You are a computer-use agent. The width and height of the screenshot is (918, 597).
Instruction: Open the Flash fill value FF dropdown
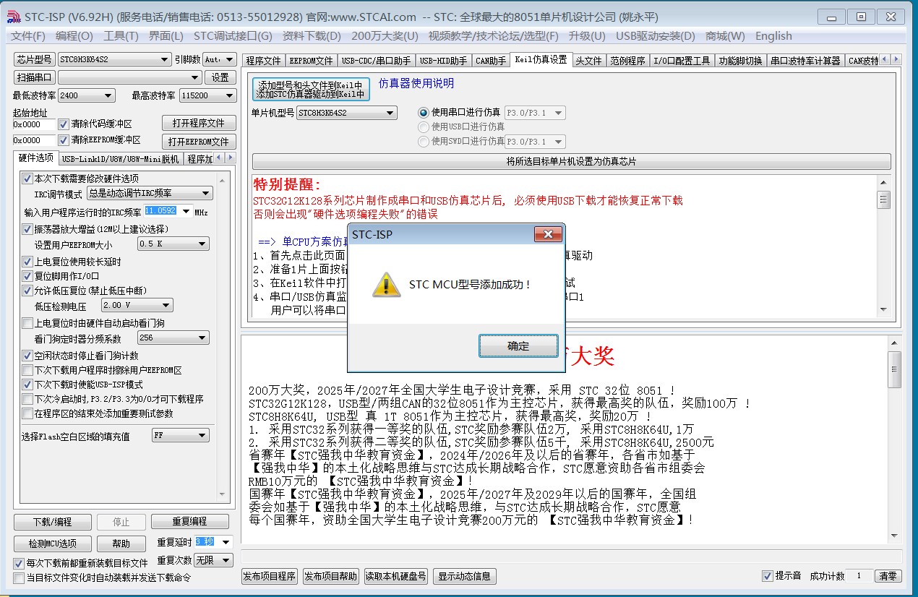coord(181,436)
